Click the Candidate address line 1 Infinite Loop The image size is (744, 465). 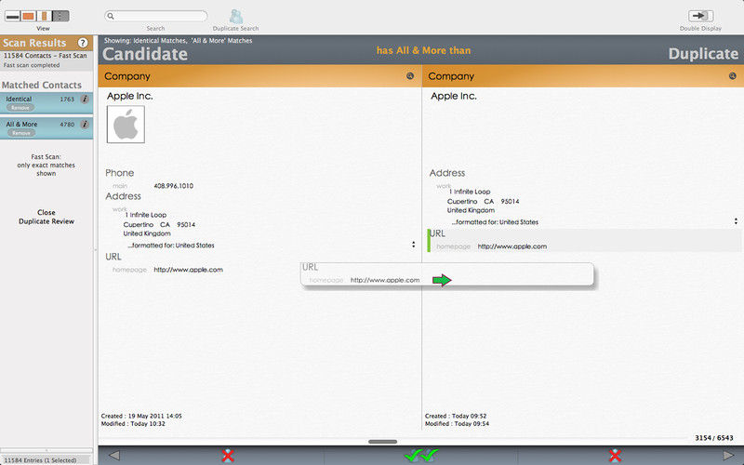(x=145, y=215)
